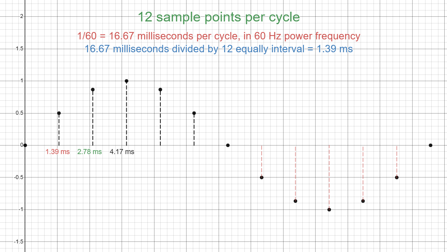The height and width of the screenshot is (252, 447).
Task: Select the black '4.17 ms' label
Action: (x=122, y=152)
